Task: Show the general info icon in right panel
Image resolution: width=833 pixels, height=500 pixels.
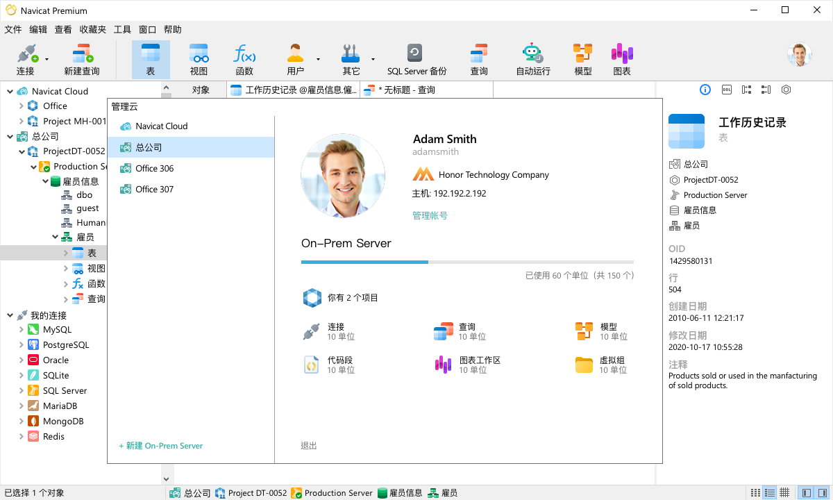Action: (x=705, y=90)
